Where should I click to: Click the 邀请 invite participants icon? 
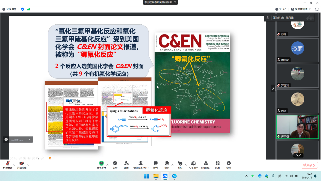(126, 164)
